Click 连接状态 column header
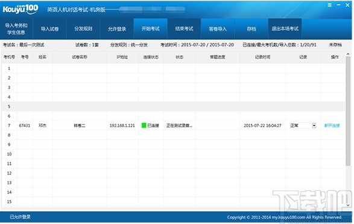The width and height of the screenshot is (354, 224). (151, 57)
